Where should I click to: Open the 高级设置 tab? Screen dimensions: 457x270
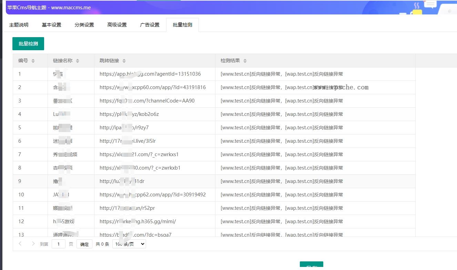coord(117,25)
